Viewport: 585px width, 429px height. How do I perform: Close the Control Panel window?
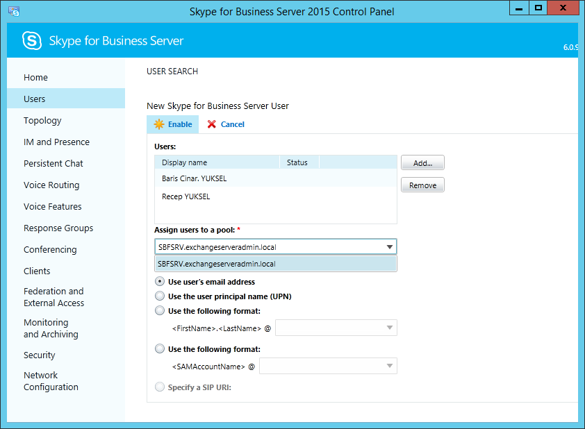point(563,8)
